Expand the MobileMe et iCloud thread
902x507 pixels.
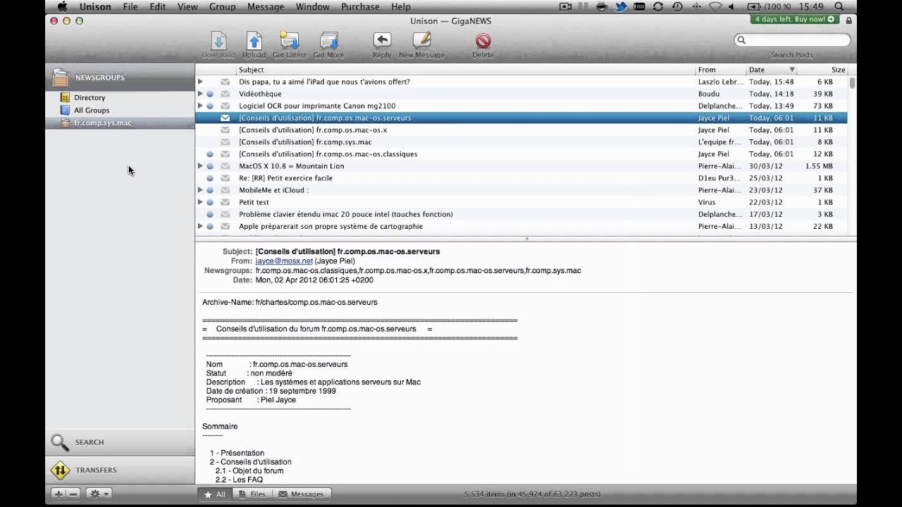pyautogui.click(x=200, y=190)
